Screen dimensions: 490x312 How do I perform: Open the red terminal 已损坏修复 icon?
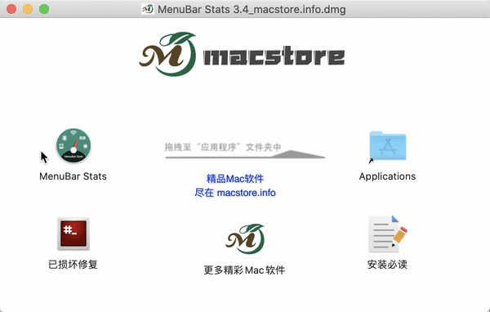tap(73, 234)
